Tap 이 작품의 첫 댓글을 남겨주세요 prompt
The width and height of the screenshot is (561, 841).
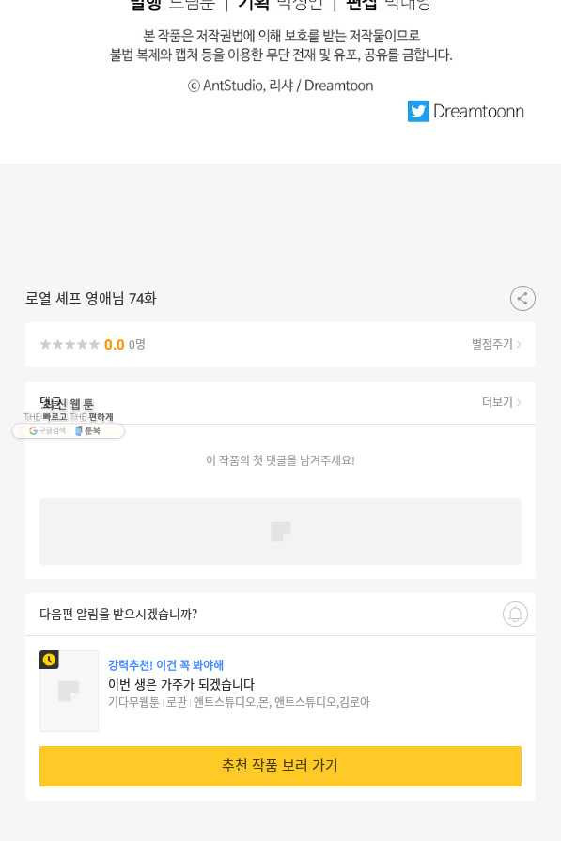(x=280, y=460)
